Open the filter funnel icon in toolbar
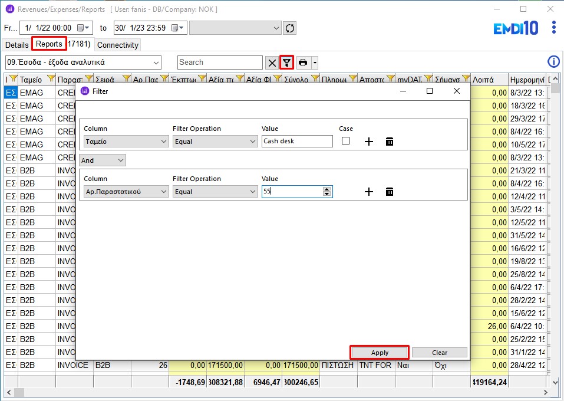 click(286, 63)
